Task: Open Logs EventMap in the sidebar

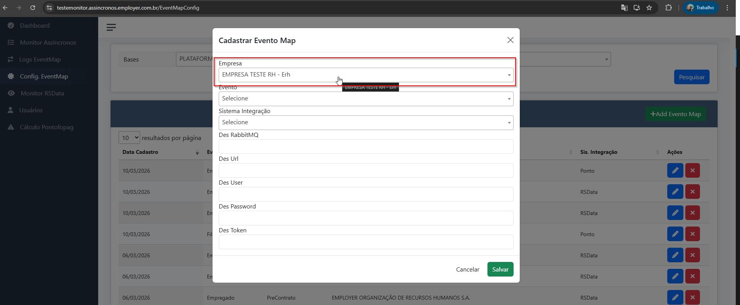Action: click(40, 59)
